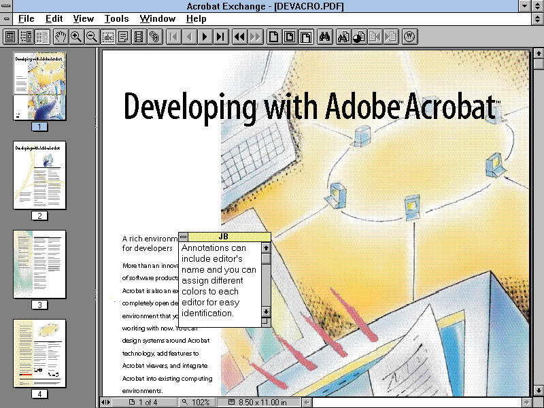This screenshot has height=408, width=544.
Task: Jump to the last page button
Action: [220, 37]
